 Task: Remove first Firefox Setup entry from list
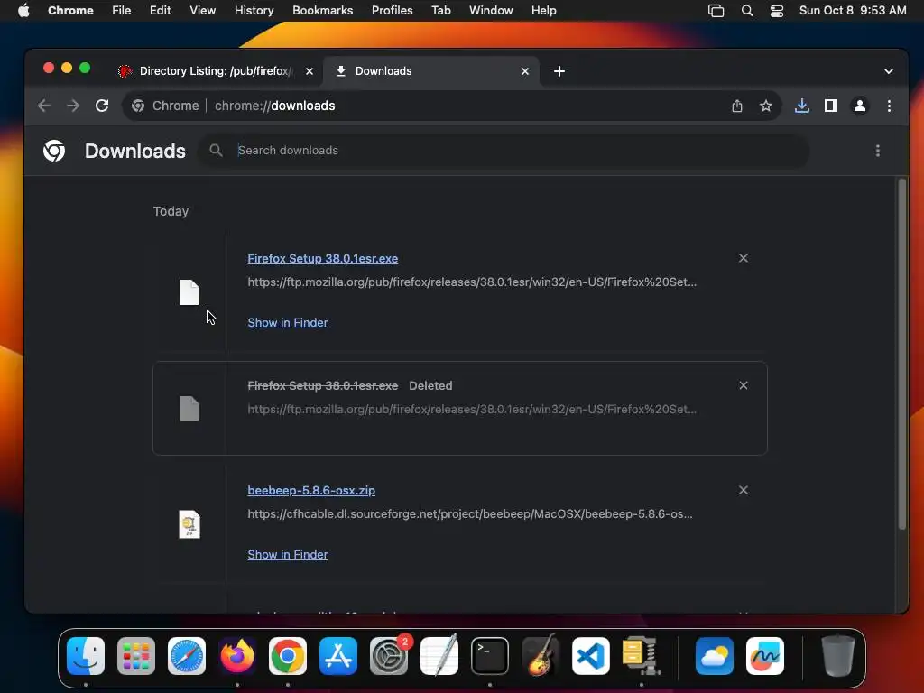tap(744, 258)
